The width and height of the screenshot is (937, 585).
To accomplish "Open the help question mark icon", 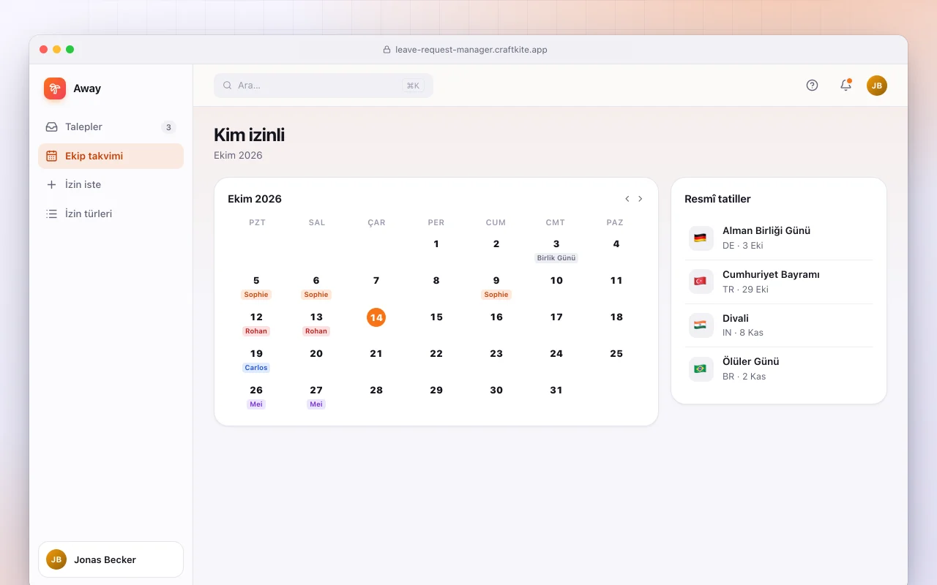I will pos(812,86).
